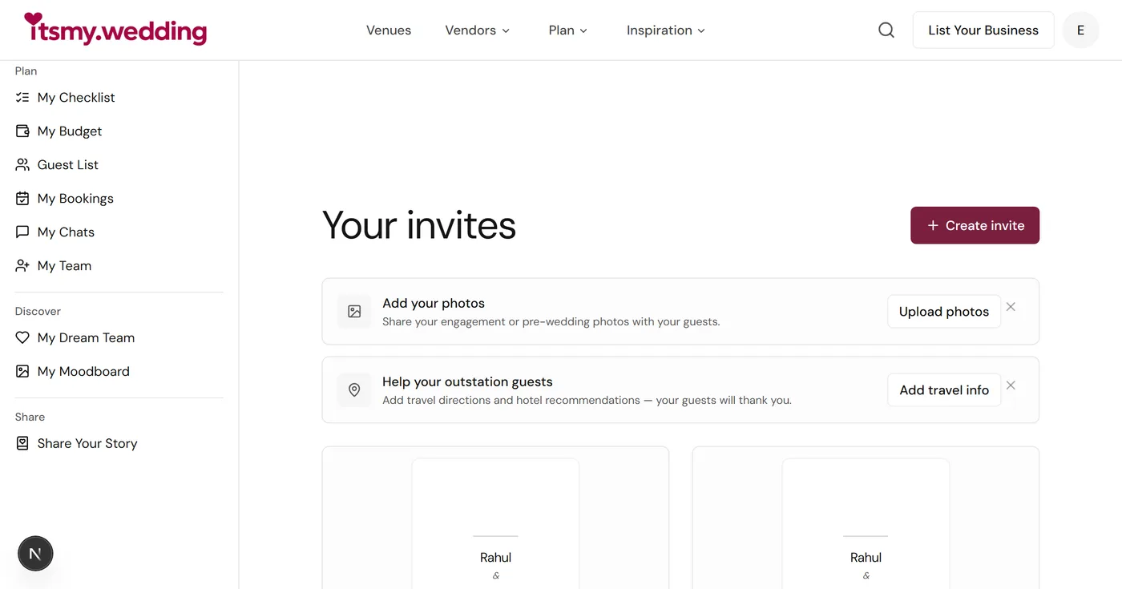The width and height of the screenshot is (1122, 589).
Task: Click the Create invite button
Action: (x=975, y=226)
